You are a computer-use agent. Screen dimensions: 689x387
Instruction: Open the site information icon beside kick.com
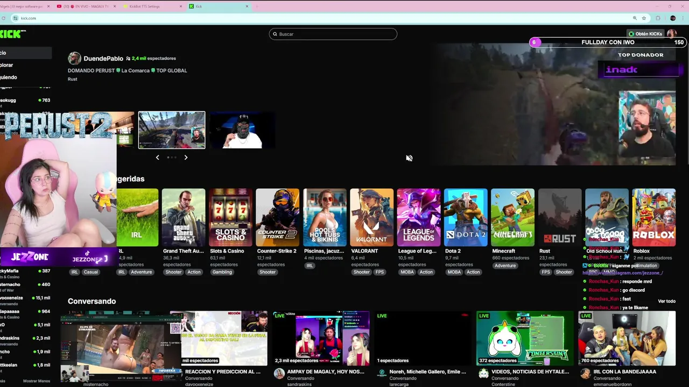tap(16, 18)
